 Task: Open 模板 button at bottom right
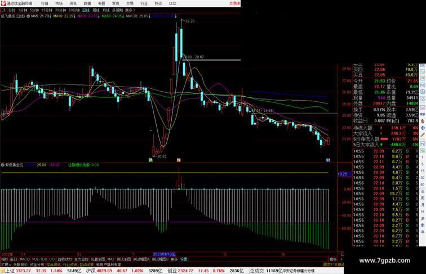pos(334,259)
